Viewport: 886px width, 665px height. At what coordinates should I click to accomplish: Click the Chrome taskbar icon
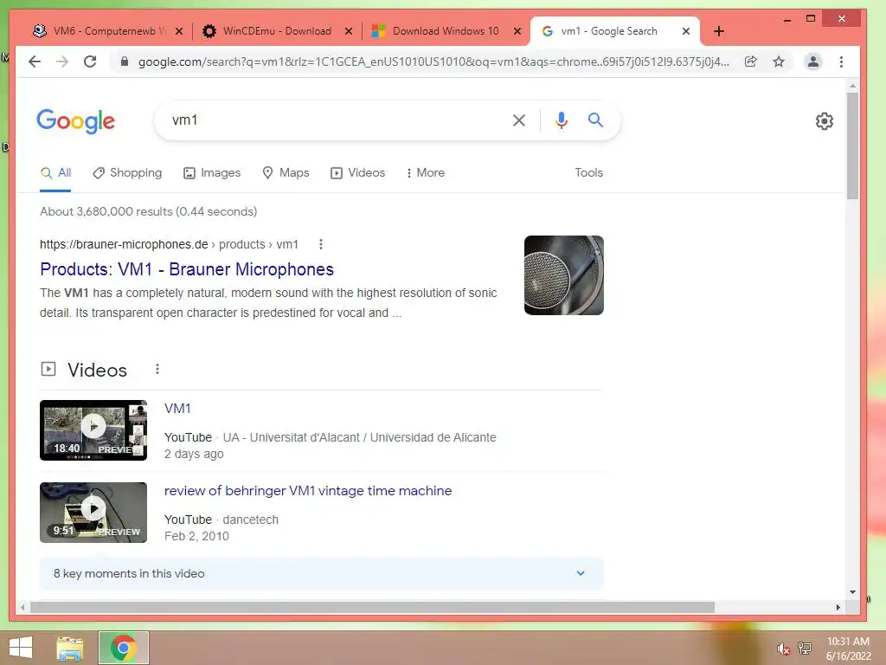(124, 648)
